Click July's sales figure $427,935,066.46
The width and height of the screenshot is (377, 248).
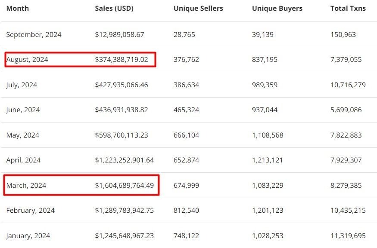tap(121, 85)
